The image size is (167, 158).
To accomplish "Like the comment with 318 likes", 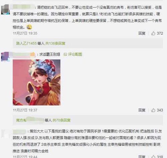I will point(157,157).
